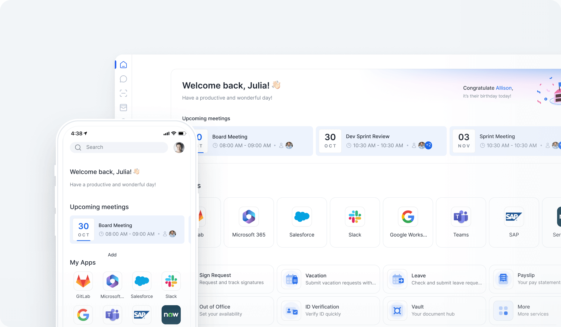Open the ID Verification service icon
This screenshot has height=327, width=561.
[291, 311]
